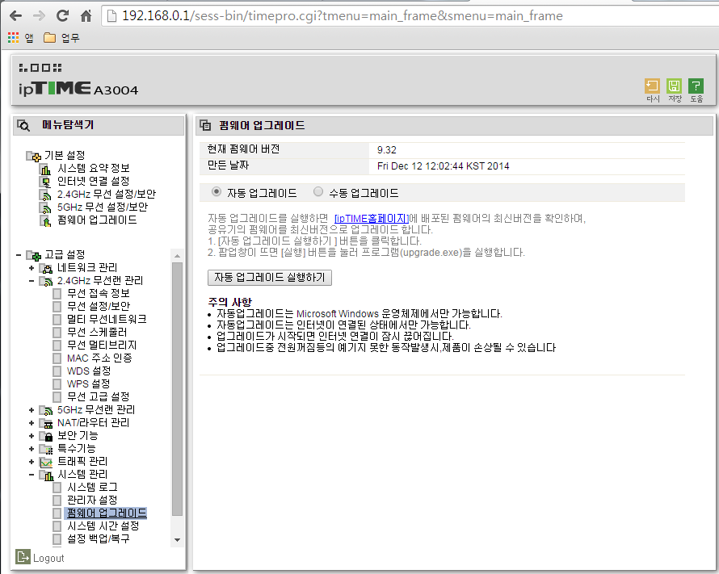Click the browser forward arrow
Image resolution: width=719 pixels, height=574 pixels.
click(x=39, y=16)
